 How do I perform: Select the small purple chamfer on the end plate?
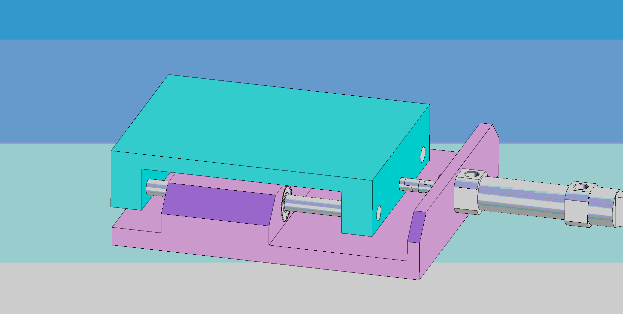point(416,228)
